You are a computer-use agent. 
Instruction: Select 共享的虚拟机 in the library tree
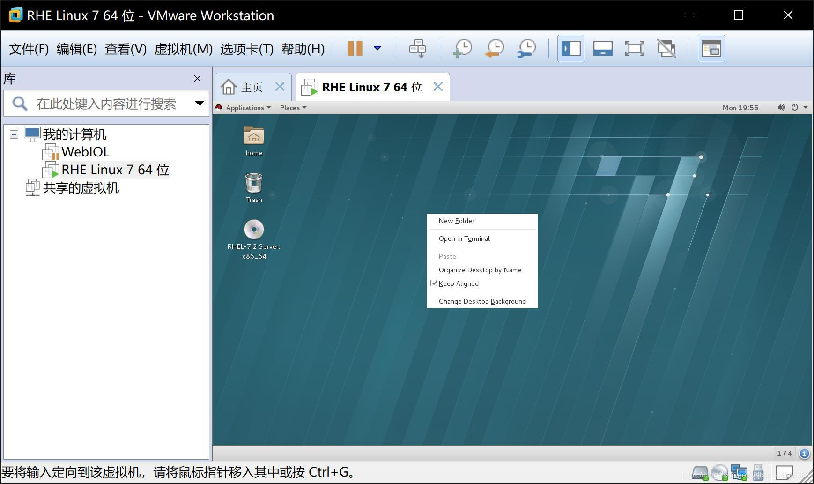tap(81, 188)
